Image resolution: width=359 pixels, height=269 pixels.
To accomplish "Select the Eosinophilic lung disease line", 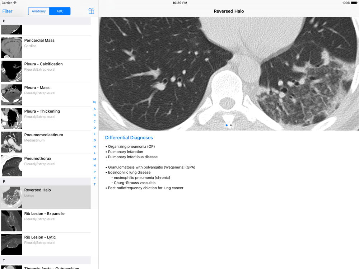I will [x=128, y=173].
